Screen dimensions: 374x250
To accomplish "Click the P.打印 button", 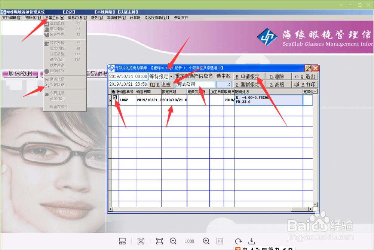I will 305,84.
